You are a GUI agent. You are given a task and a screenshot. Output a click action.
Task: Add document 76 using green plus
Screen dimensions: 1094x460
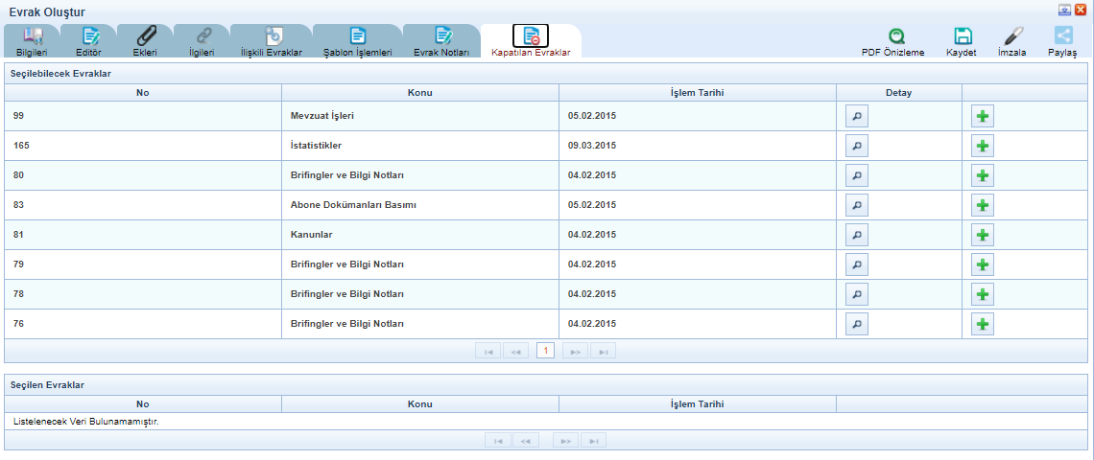pos(982,324)
